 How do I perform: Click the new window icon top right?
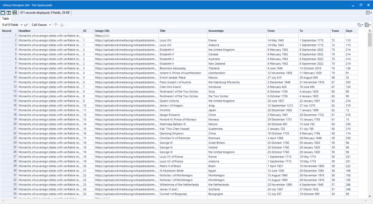pos(368,13)
